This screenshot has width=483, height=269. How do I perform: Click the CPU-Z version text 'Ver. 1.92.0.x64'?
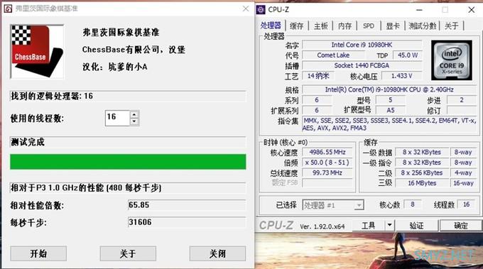[x=322, y=227]
